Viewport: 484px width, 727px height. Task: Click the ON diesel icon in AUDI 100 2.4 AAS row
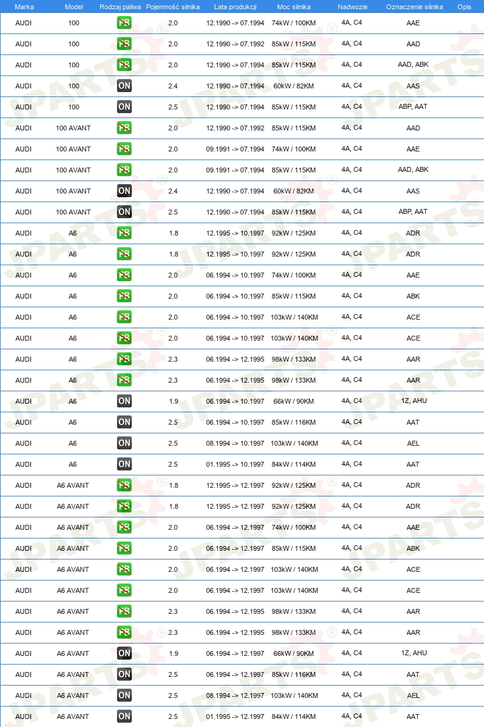point(124,86)
